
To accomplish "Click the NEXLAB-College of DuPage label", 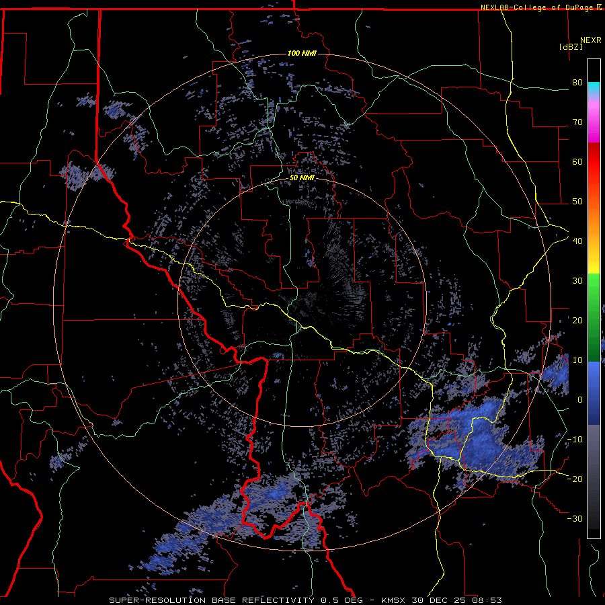I will tap(538, 7).
